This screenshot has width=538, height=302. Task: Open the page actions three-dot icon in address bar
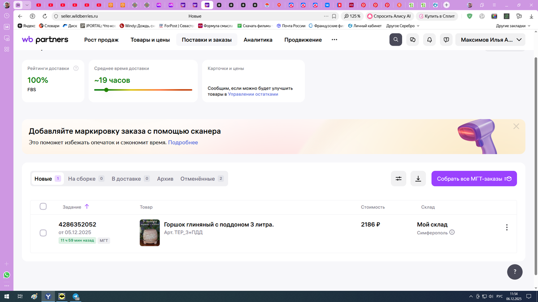click(x=326, y=16)
